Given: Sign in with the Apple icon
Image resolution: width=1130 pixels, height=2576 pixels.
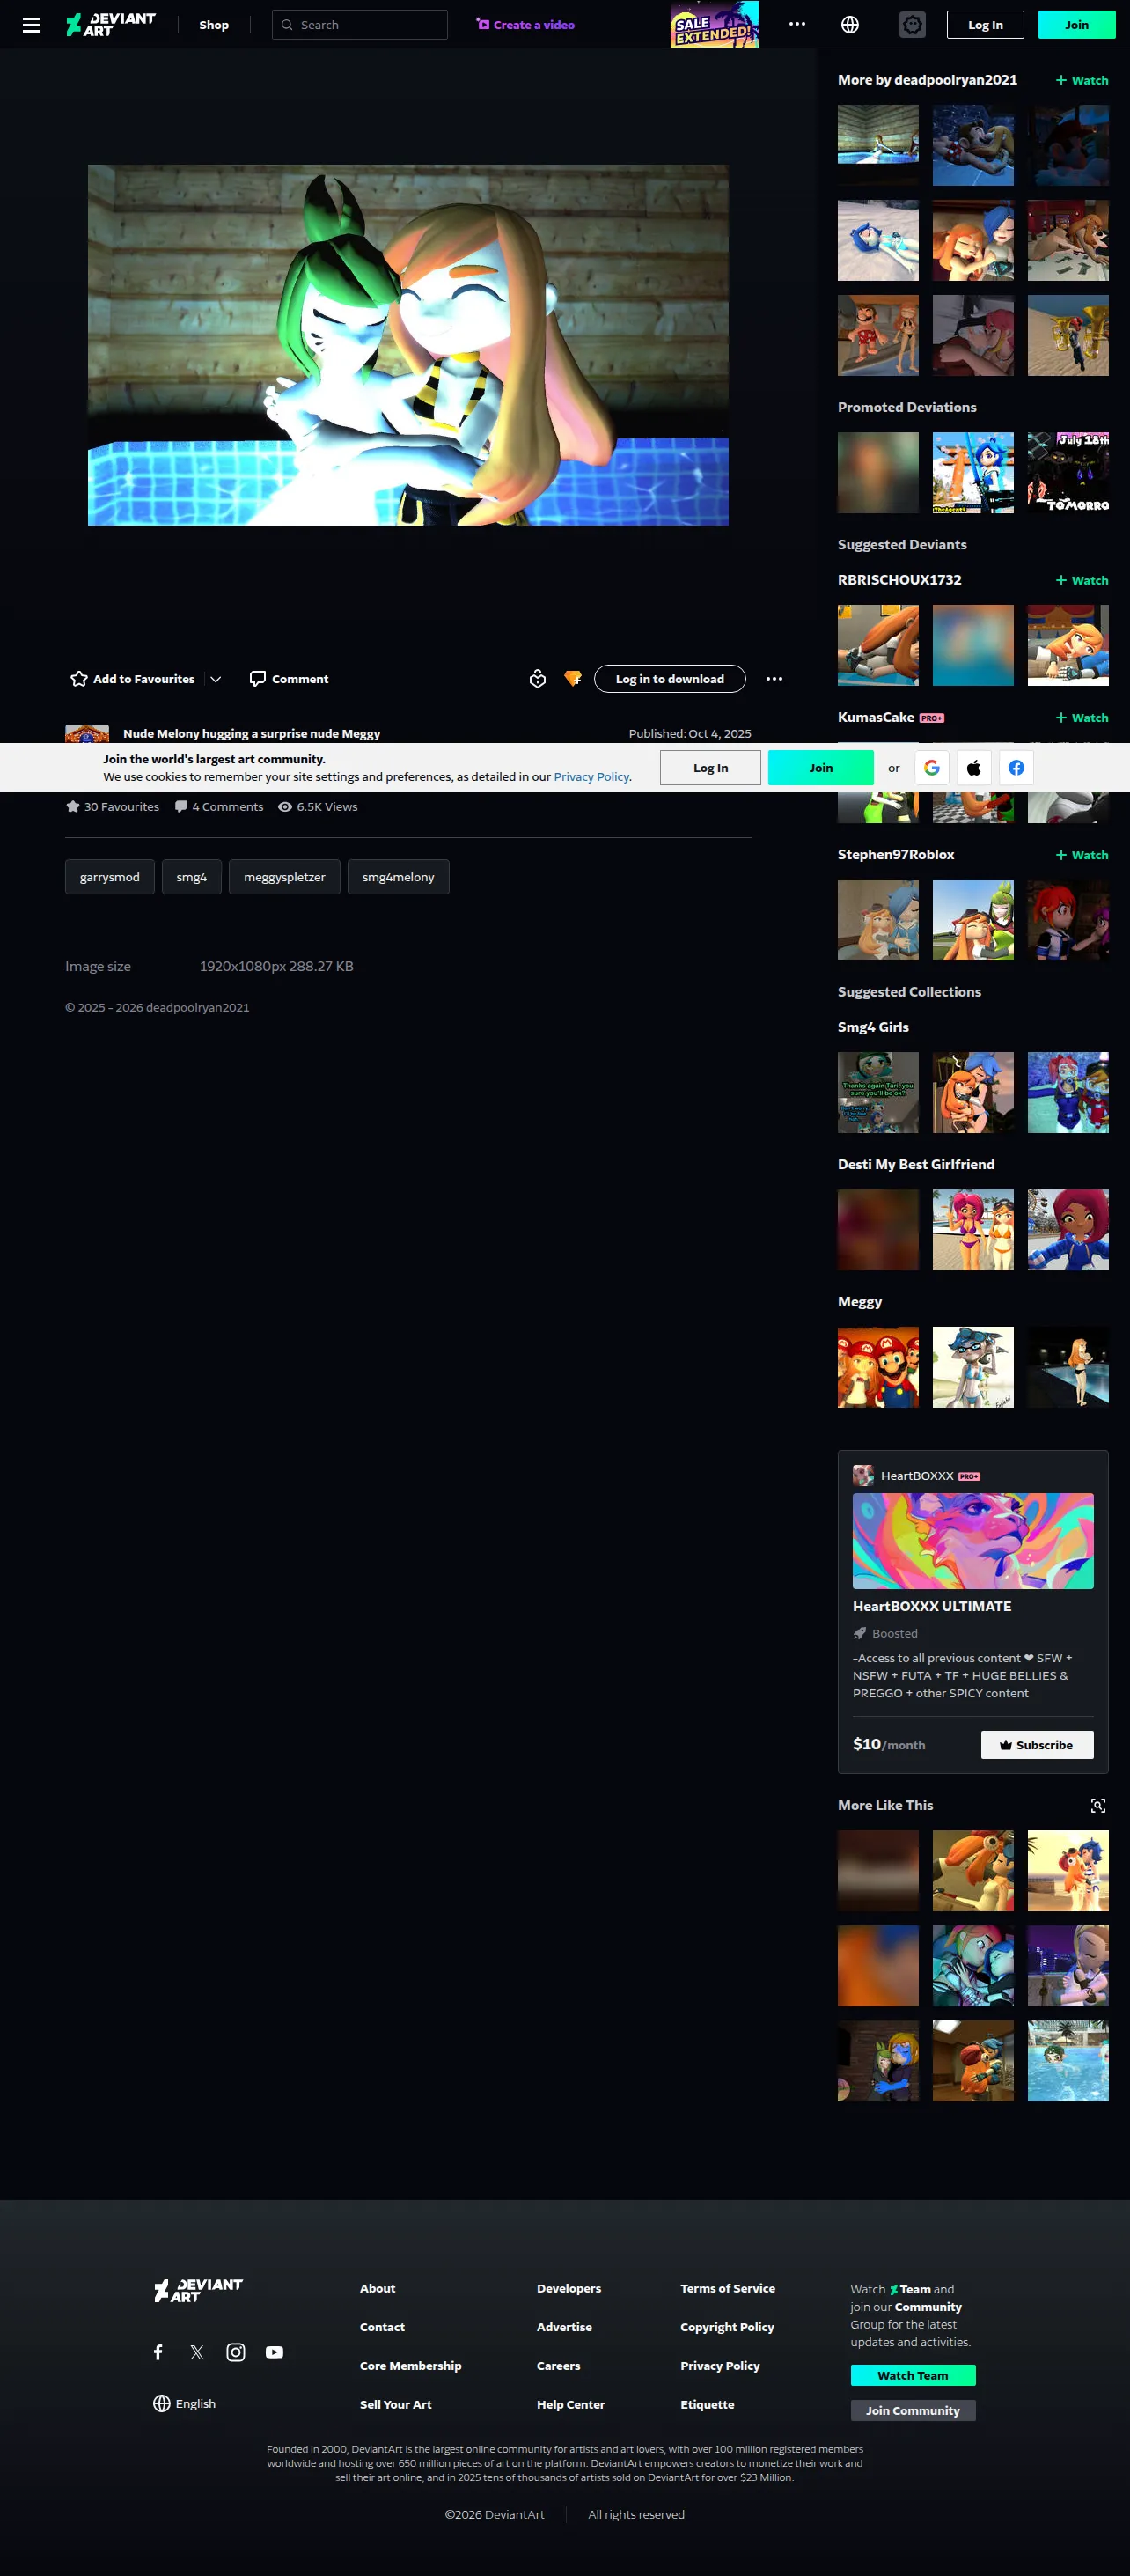Looking at the screenshot, I should coord(974,768).
